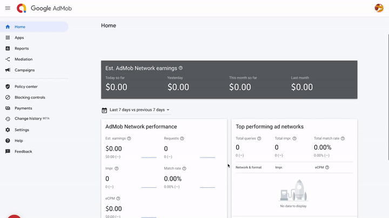The image size is (389, 218).
Task: Expand the Last 7 days date range dropdown
Action: 140,110
